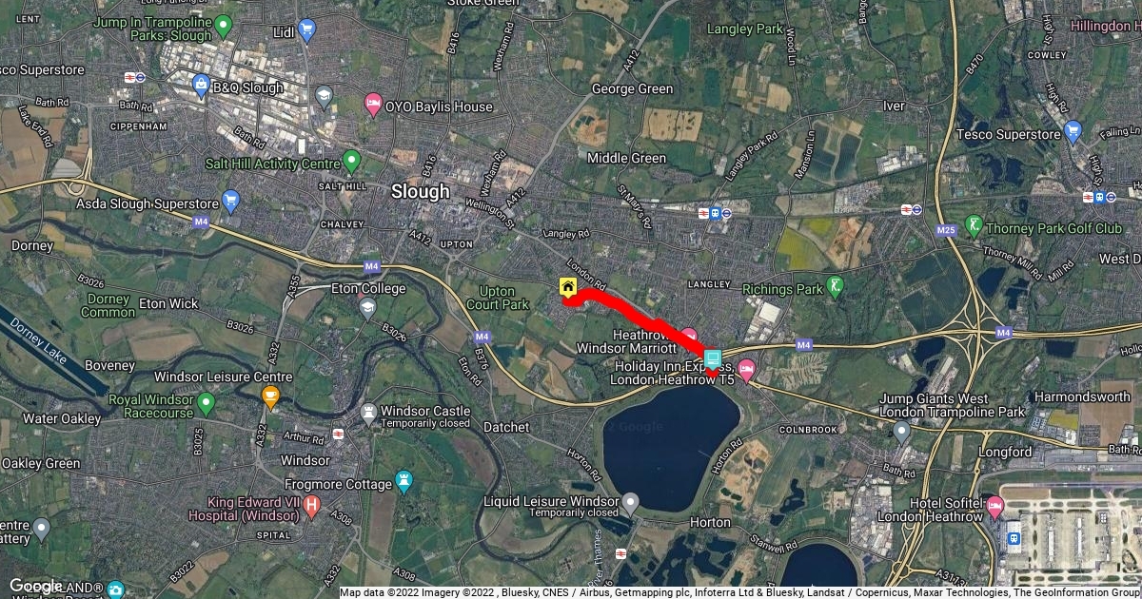Open the Windsor Leisure Centre orange pin
Image resolution: width=1142 pixels, height=599 pixels.
pos(270,397)
